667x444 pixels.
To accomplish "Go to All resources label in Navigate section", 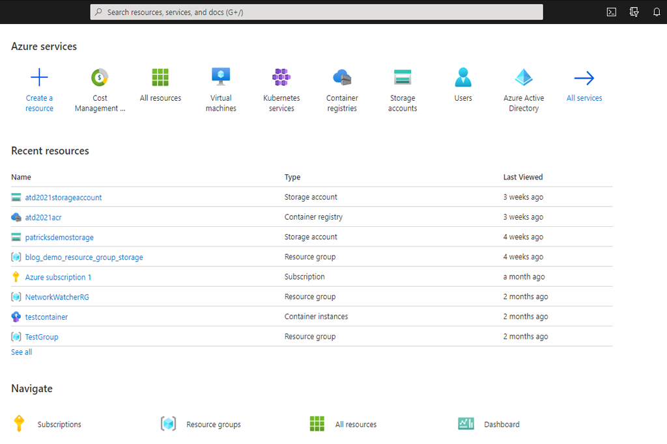I will coord(356,424).
